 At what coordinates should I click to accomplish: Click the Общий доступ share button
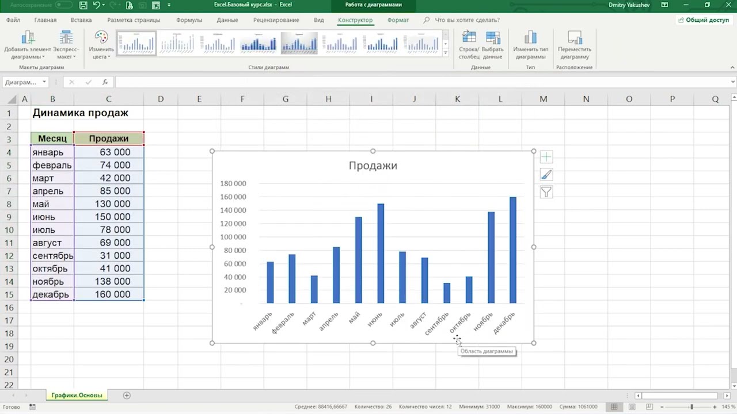click(704, 20)
